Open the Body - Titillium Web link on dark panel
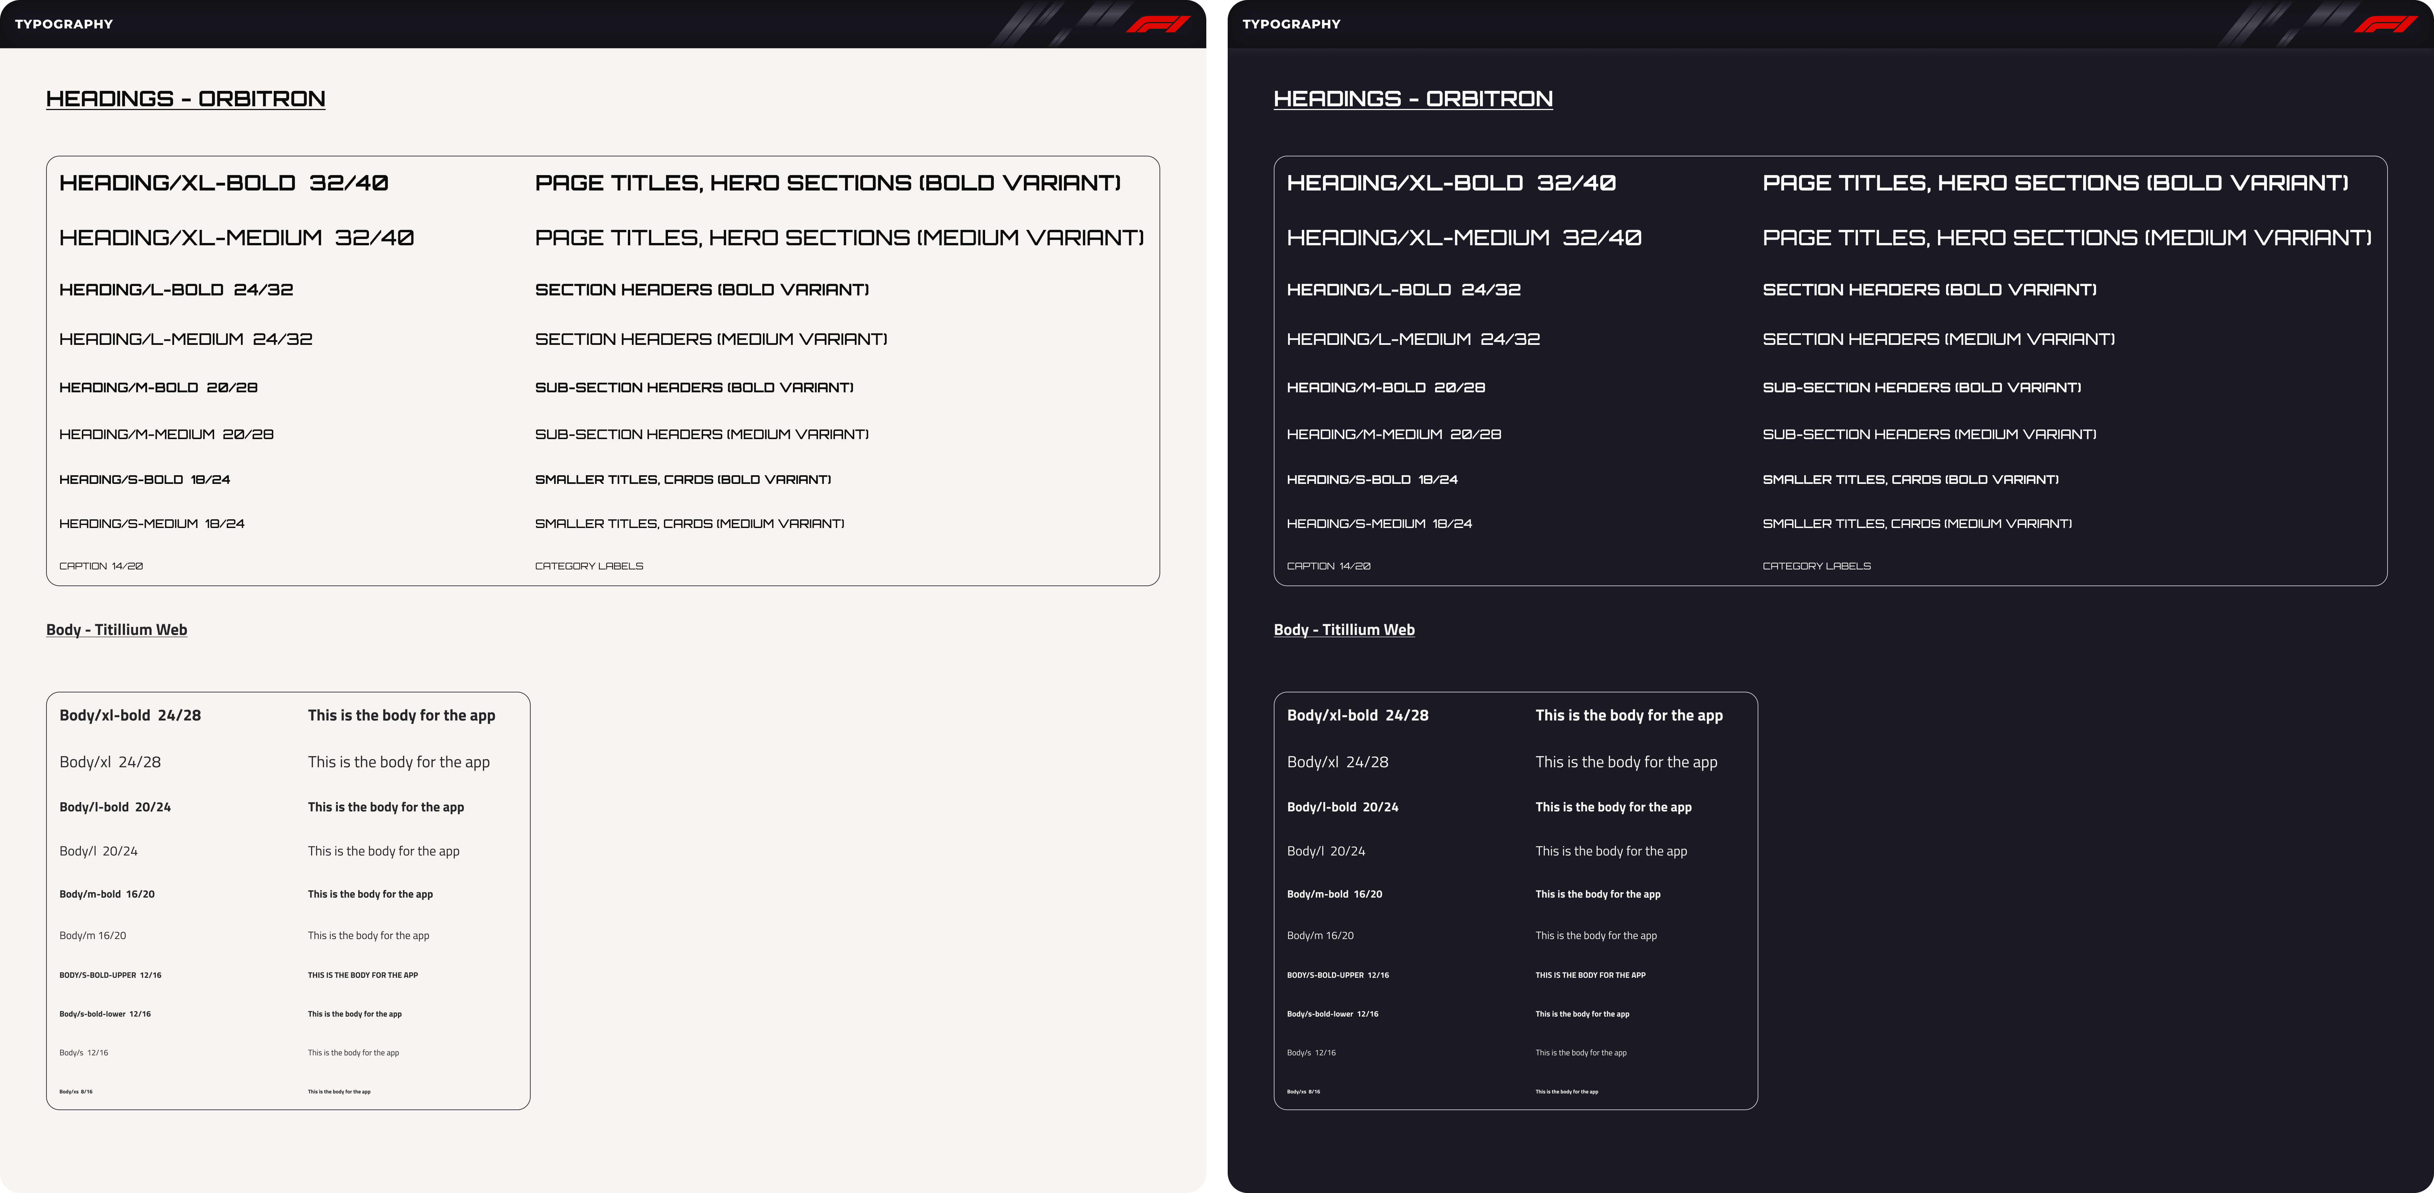This screenshot has width=2434, height=1193. pos(1344,629)
